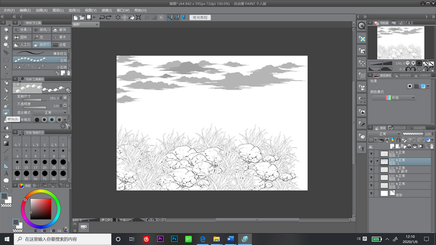436x245 pixels.
Task: Click the Undo arrow in toolbar
Action: click(102, 17)
